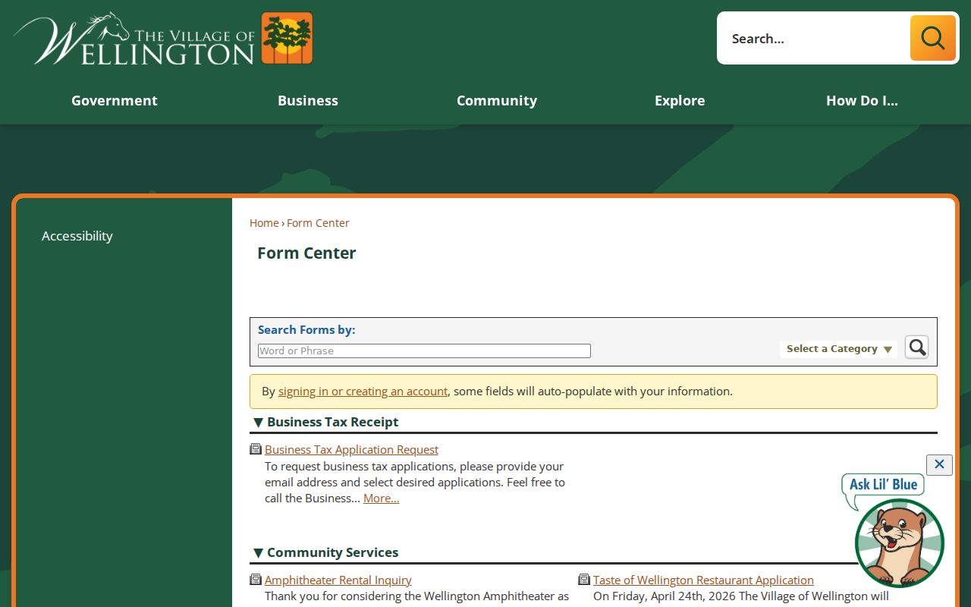Collapse the Community Services section
The image size is (971, 607).
tap(258, 552)
